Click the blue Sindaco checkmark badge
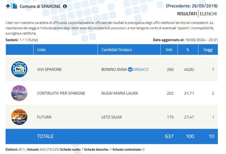 point(130,69)
